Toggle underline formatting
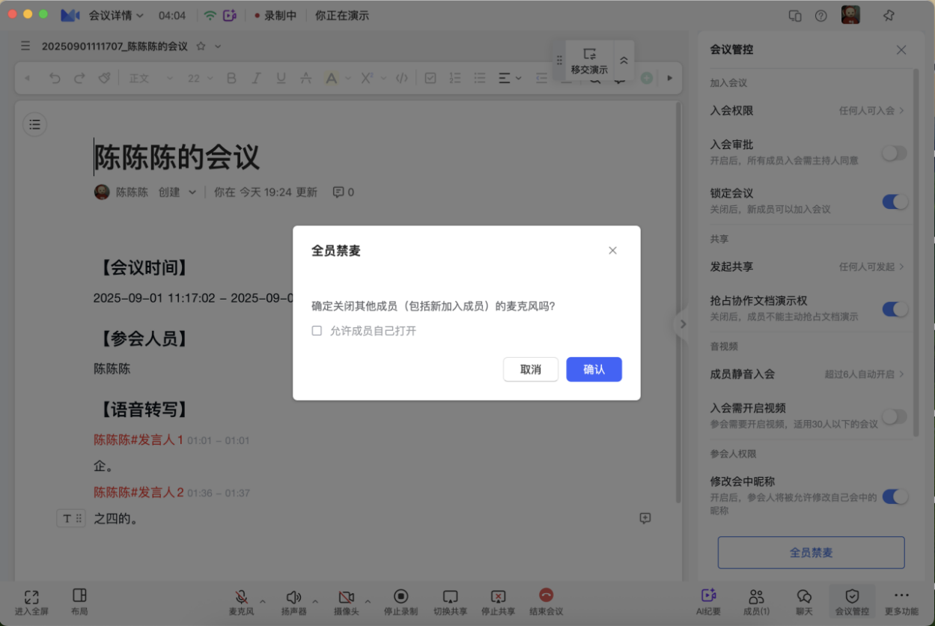The width and height of the screenshot is (935, 626). coord(281,78)
